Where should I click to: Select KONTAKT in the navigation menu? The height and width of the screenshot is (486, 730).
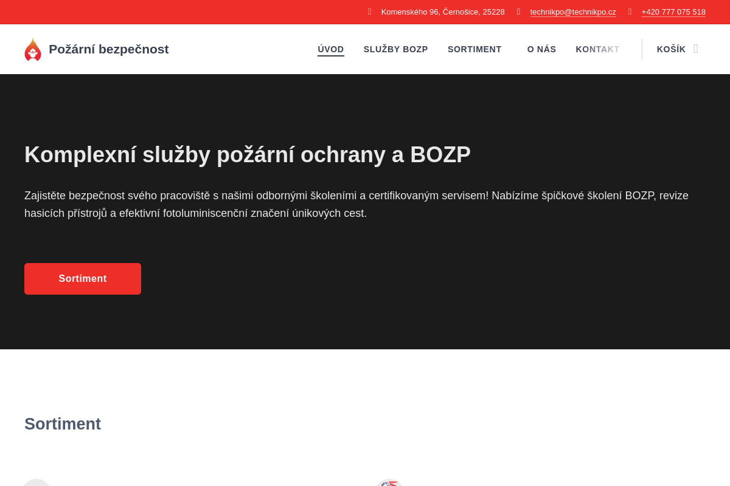[x=597, y=49]
